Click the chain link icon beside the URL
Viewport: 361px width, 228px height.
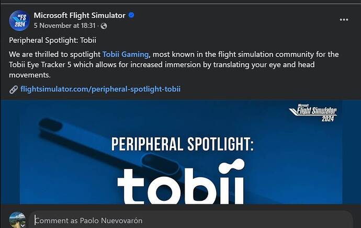14,89
